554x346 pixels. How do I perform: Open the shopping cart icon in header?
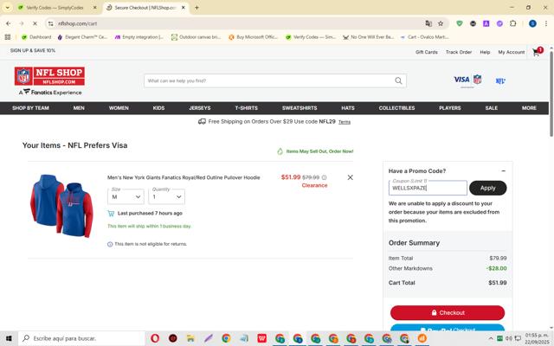point(537,52)
